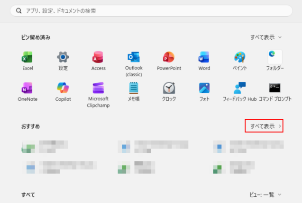Launch ペイント (Paint) app
The height and width of the screenshot is (203, 302).
pyautogui.click(x=239, y=61)
